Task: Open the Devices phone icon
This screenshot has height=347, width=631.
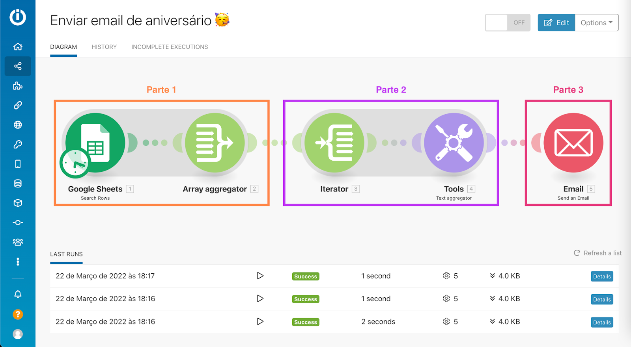Action: pos(18,164)
